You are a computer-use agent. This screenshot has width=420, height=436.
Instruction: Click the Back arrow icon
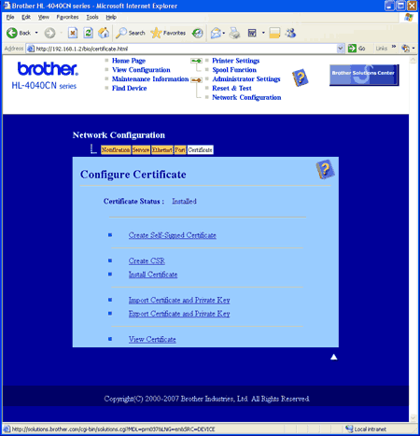pos(12,33)
